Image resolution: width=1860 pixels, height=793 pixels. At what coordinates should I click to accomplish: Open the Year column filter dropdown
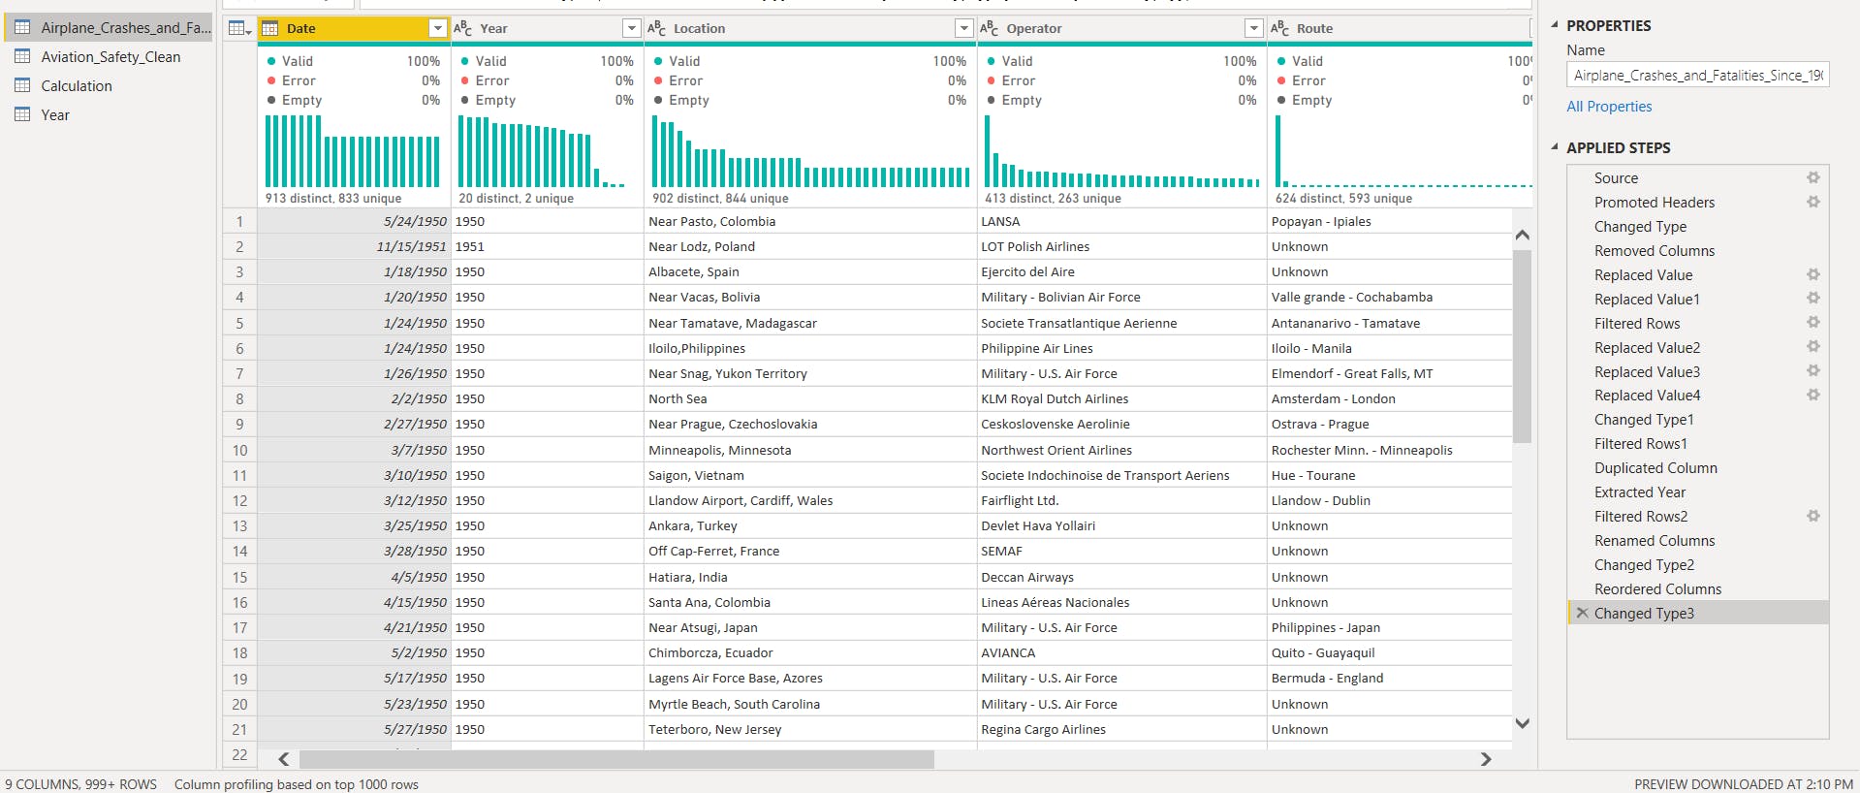[x=631, y=28]
